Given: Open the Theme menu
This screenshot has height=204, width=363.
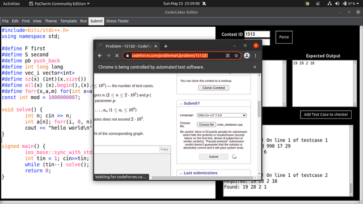Looking at the screenshot, I should tap(50, 21).
